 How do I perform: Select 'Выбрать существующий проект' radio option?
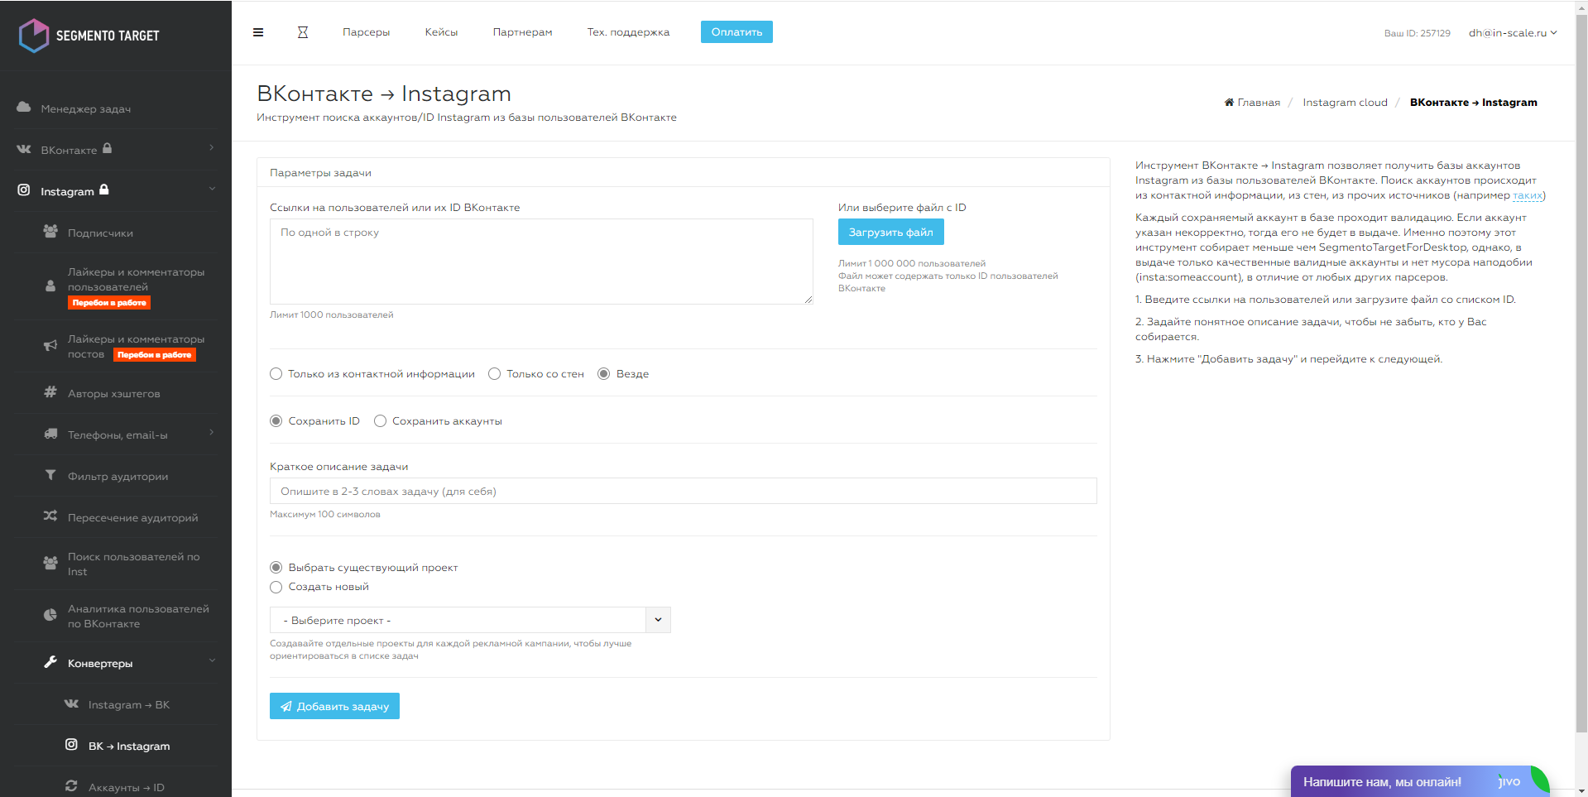tap(276, 568)
